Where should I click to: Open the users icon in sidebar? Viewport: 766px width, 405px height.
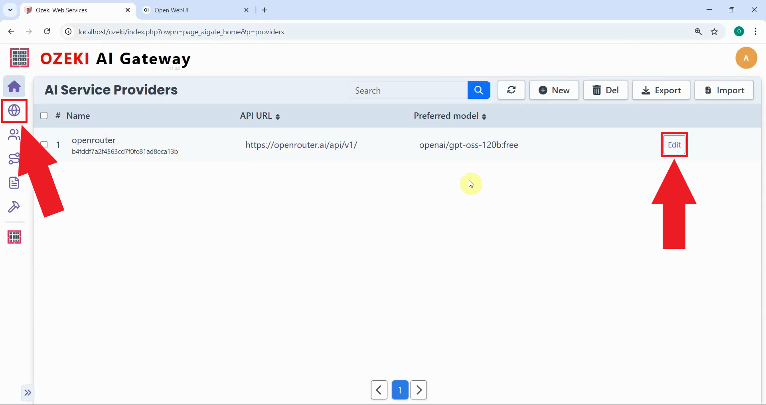click(14, 135)
